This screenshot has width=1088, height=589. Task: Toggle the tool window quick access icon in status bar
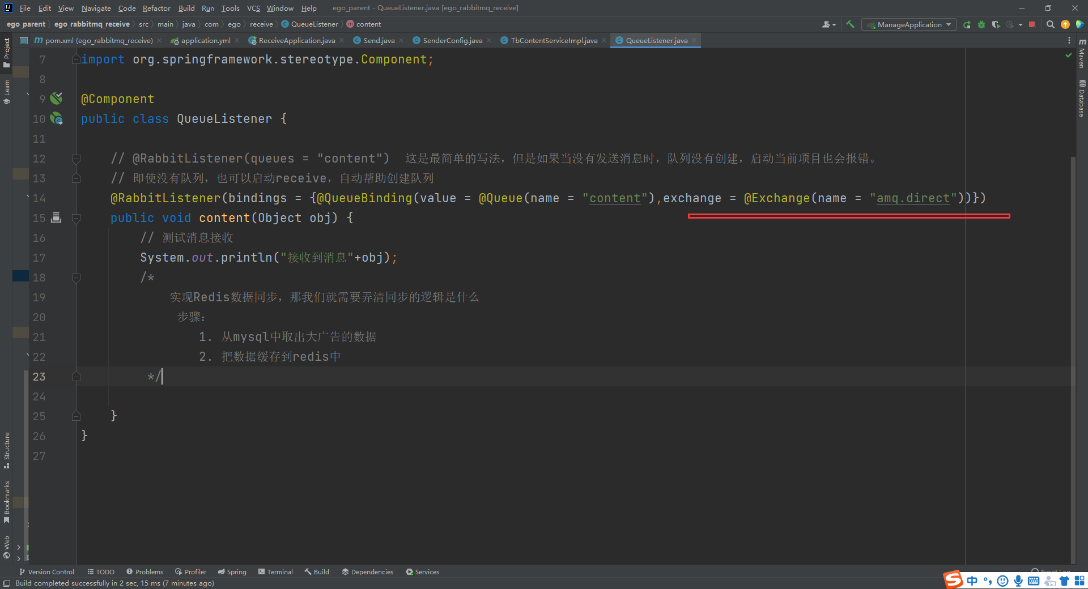click(7, 583)
